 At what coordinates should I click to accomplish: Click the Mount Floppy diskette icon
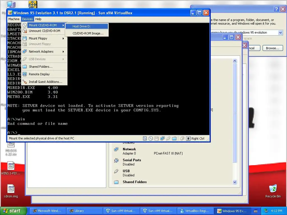click(x=25, y=38)
